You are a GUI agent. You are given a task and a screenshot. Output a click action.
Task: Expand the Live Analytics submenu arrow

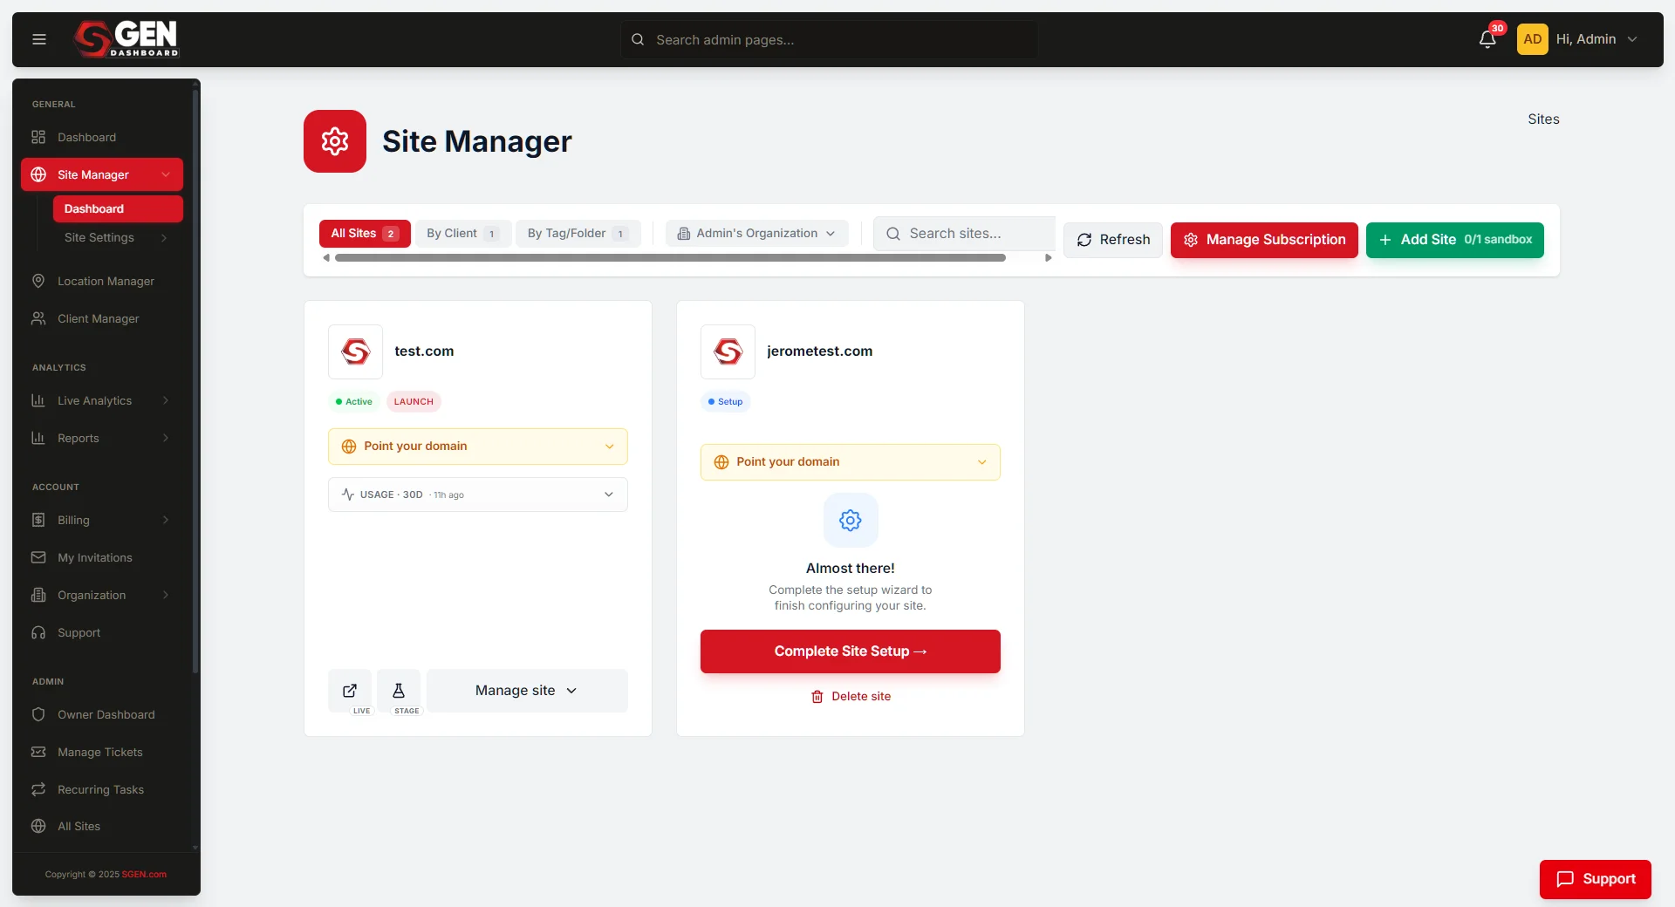(166, 400)
